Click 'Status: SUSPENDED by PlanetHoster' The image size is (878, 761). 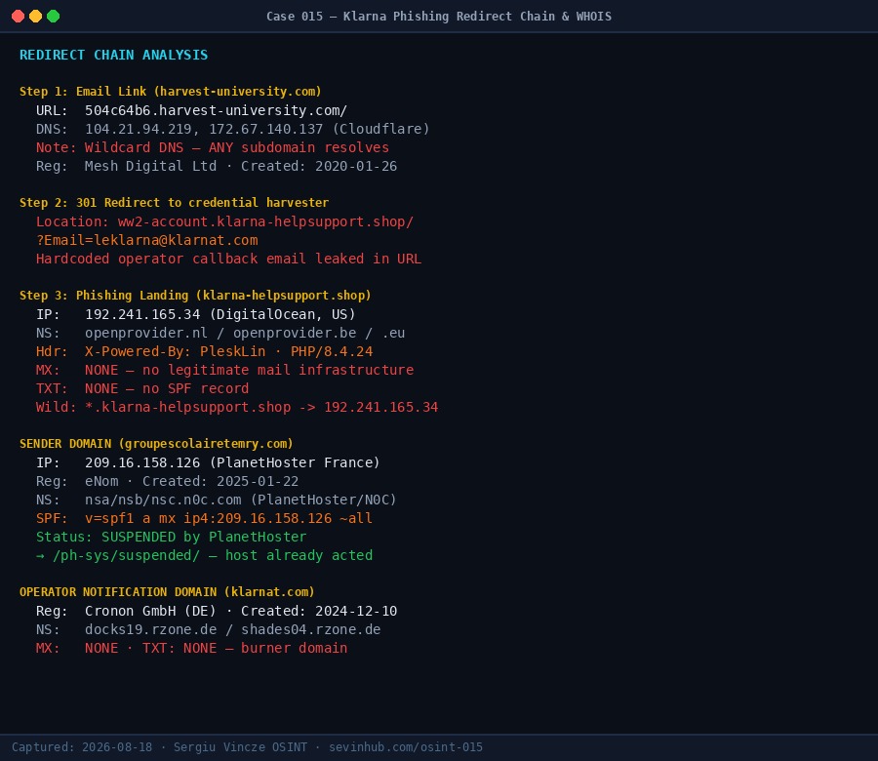172,537
